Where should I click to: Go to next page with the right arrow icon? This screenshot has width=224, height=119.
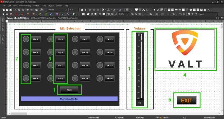pos(196,14)
